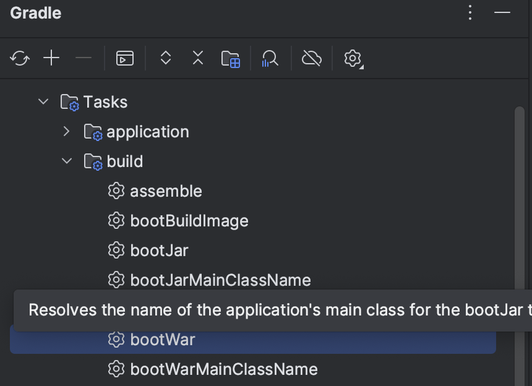Click the vertical scrollbar in task tree

pyautogui.click(x=520, y=246)
